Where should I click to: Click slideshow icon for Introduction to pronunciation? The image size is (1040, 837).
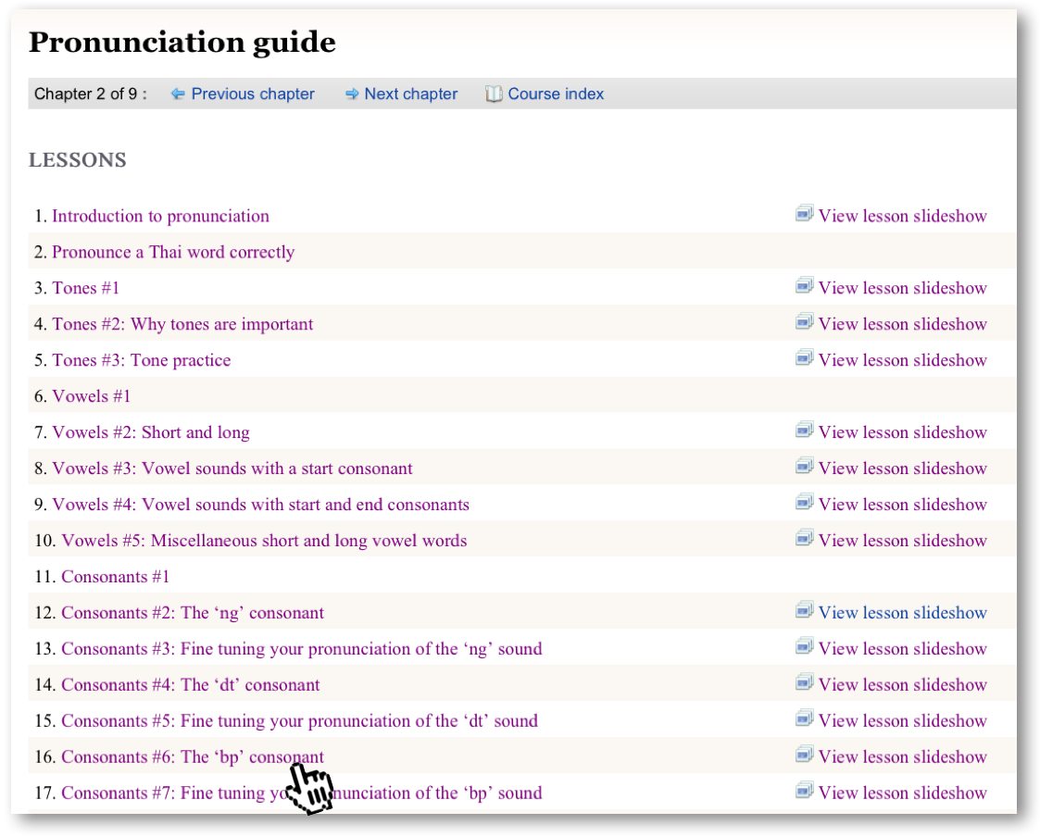pos(805,214)
